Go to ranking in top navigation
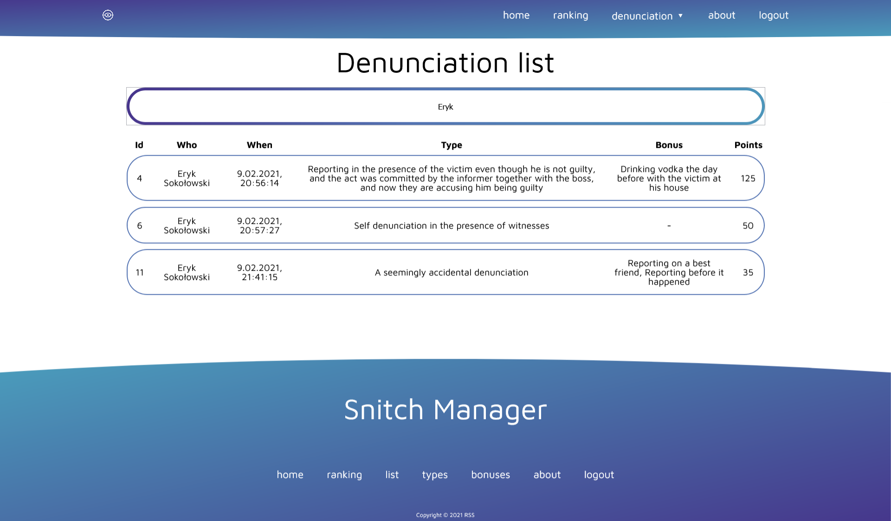The width and height of the screenshot is (891, 521). point(570,15)
